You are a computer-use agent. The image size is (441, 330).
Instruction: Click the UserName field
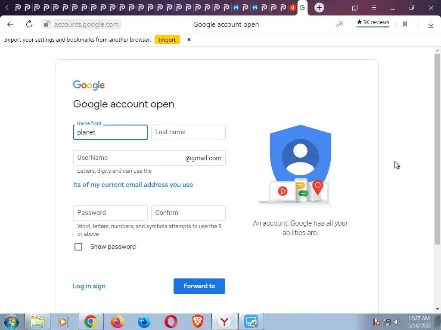click(x=149, y=158)
